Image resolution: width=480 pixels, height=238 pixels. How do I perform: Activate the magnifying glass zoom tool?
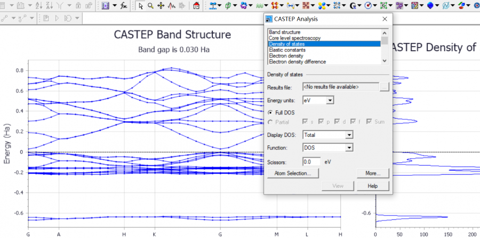tap(150, 6)
